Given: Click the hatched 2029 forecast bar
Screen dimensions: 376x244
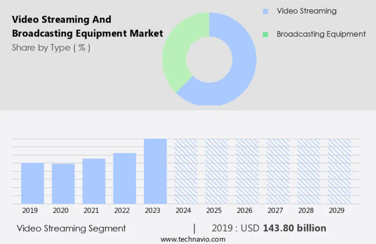Looking at the screenshot, I should [x=339, y=171].
